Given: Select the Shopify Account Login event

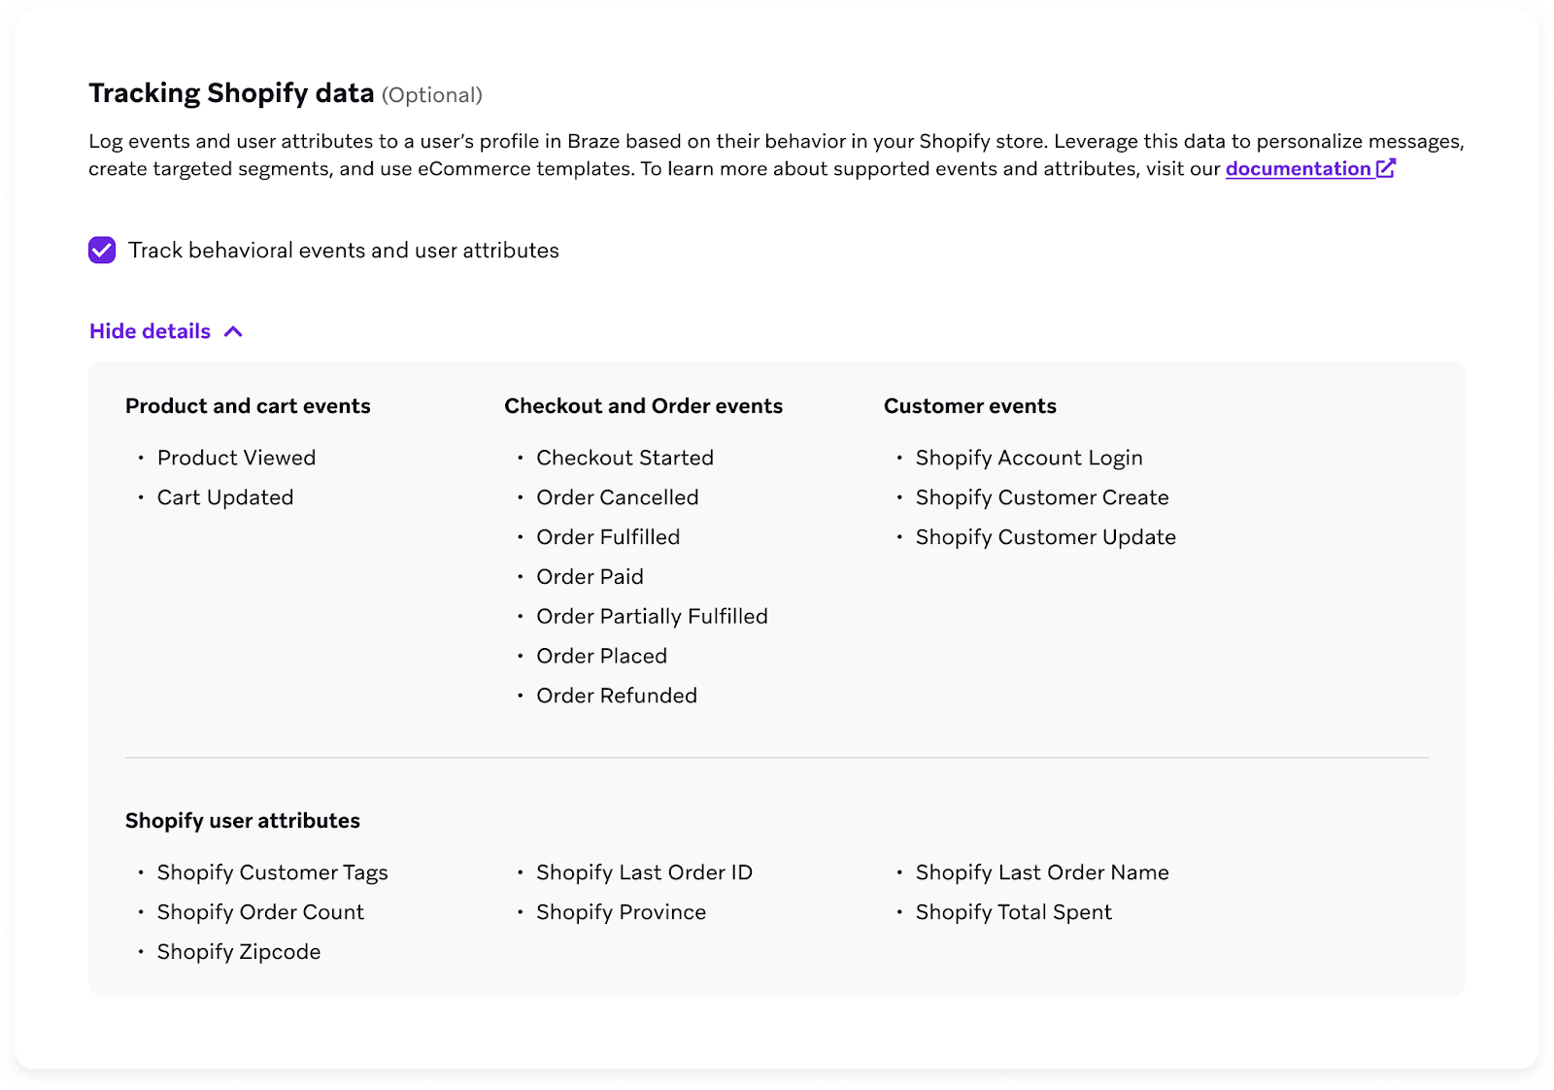Looking at the screenshot, I should point(1029,458).
